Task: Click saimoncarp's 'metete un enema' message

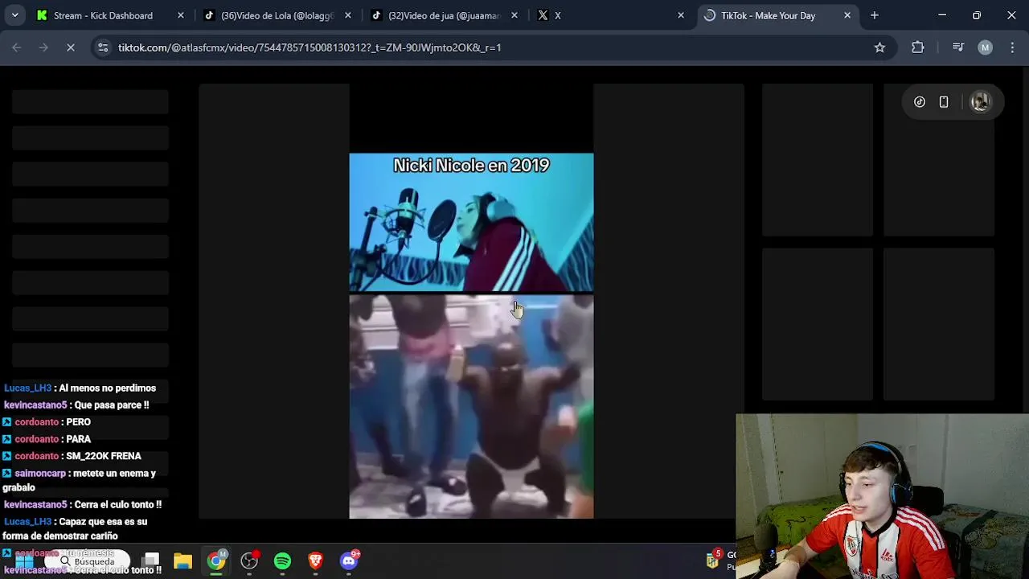Action: tap(80, 480)
